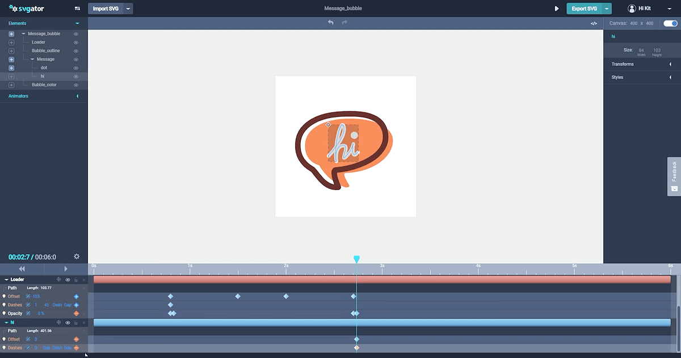Open the code view icon
Screen dimensions: 681x358
click(x=594, y=23)
